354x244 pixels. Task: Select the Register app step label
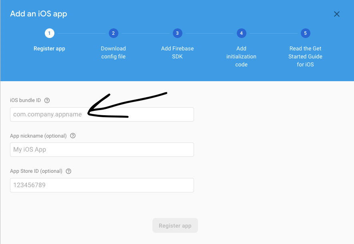49,48
